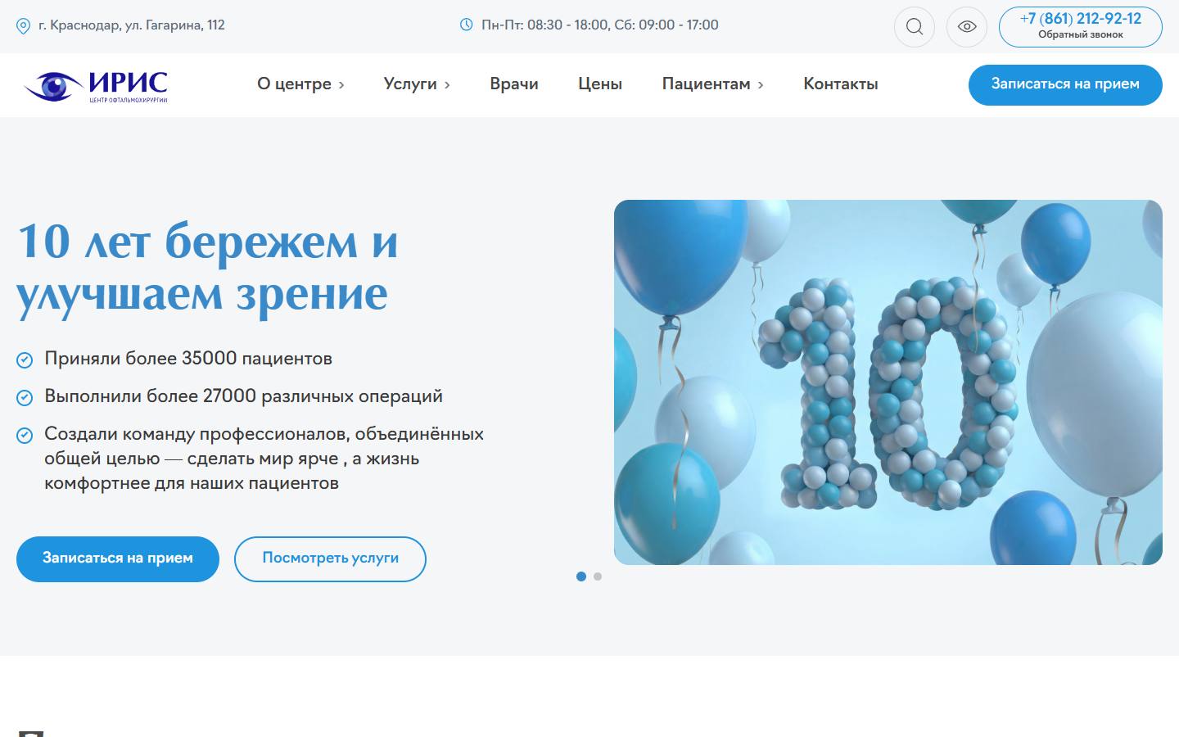The height and width of the screenshot is (737, 1179).
Task: Open the 'Цены' page
Action: tap(600, 84)
